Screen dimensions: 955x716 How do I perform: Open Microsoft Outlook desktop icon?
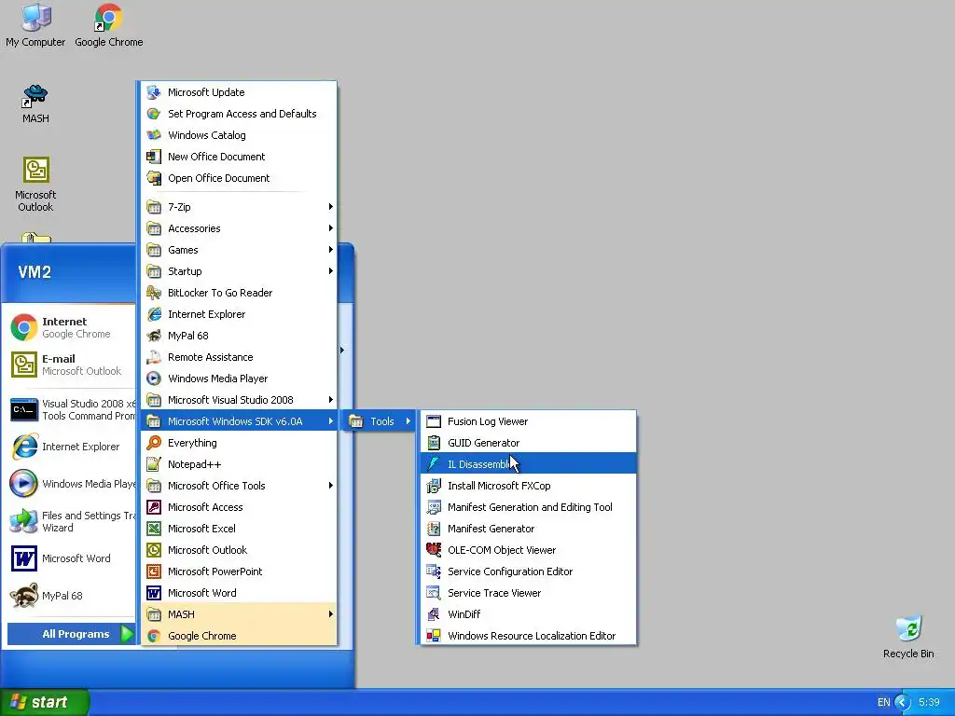point(35,184)
